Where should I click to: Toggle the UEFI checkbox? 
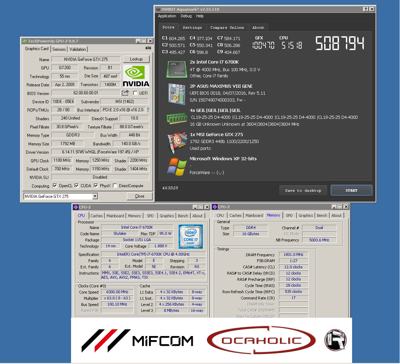pyautogui.click(x=135, y=93)
